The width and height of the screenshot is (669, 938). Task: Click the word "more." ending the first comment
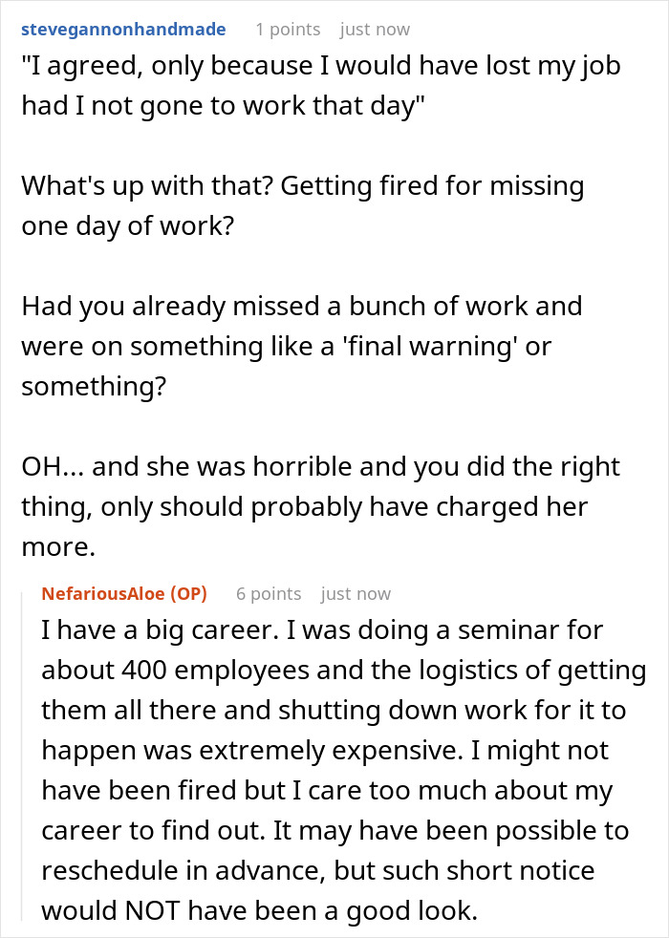[58, 546]
